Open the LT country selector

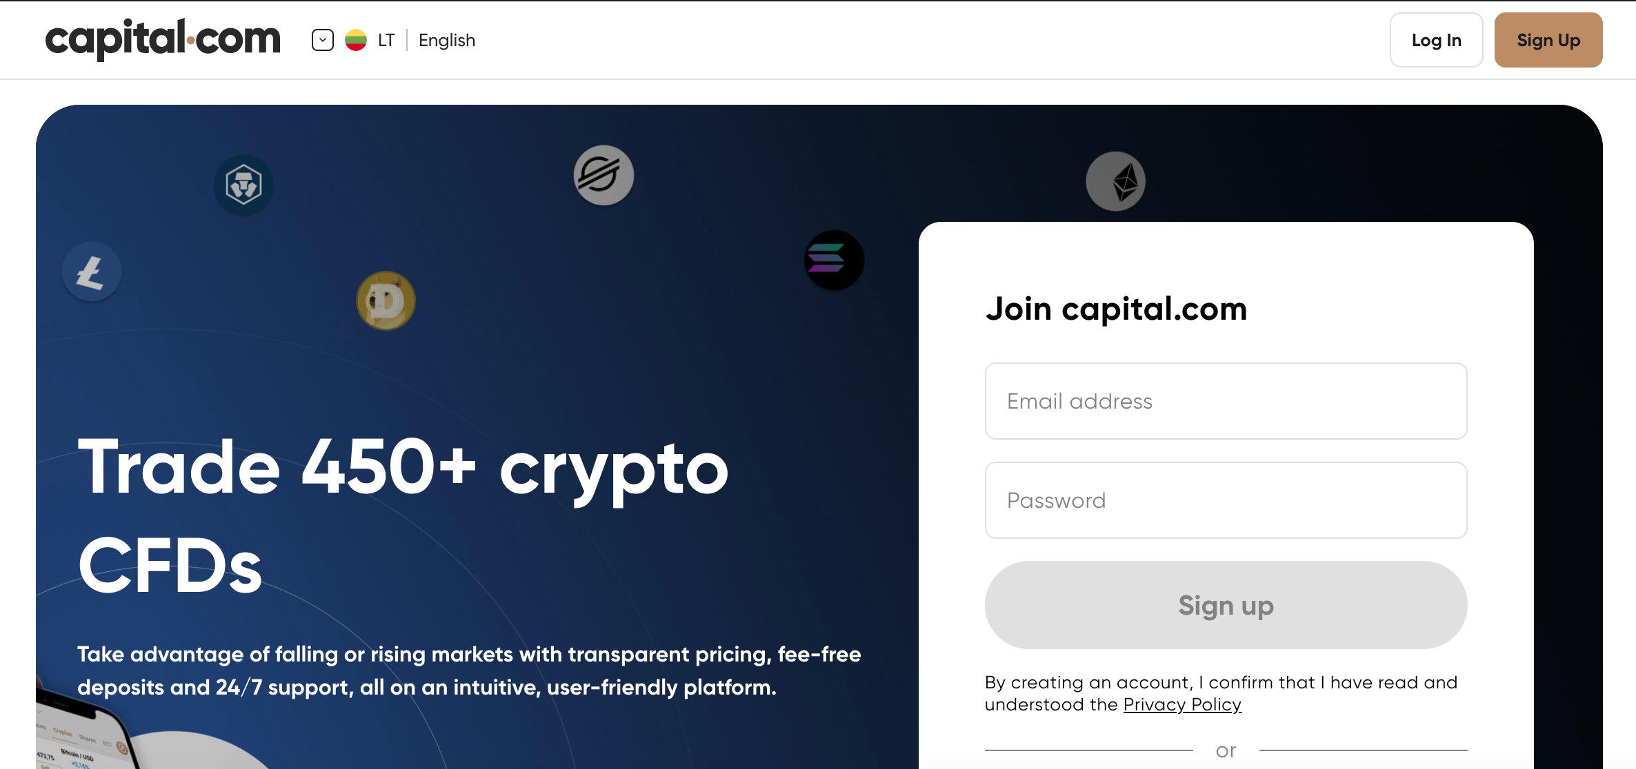click(x=386, y=40)
